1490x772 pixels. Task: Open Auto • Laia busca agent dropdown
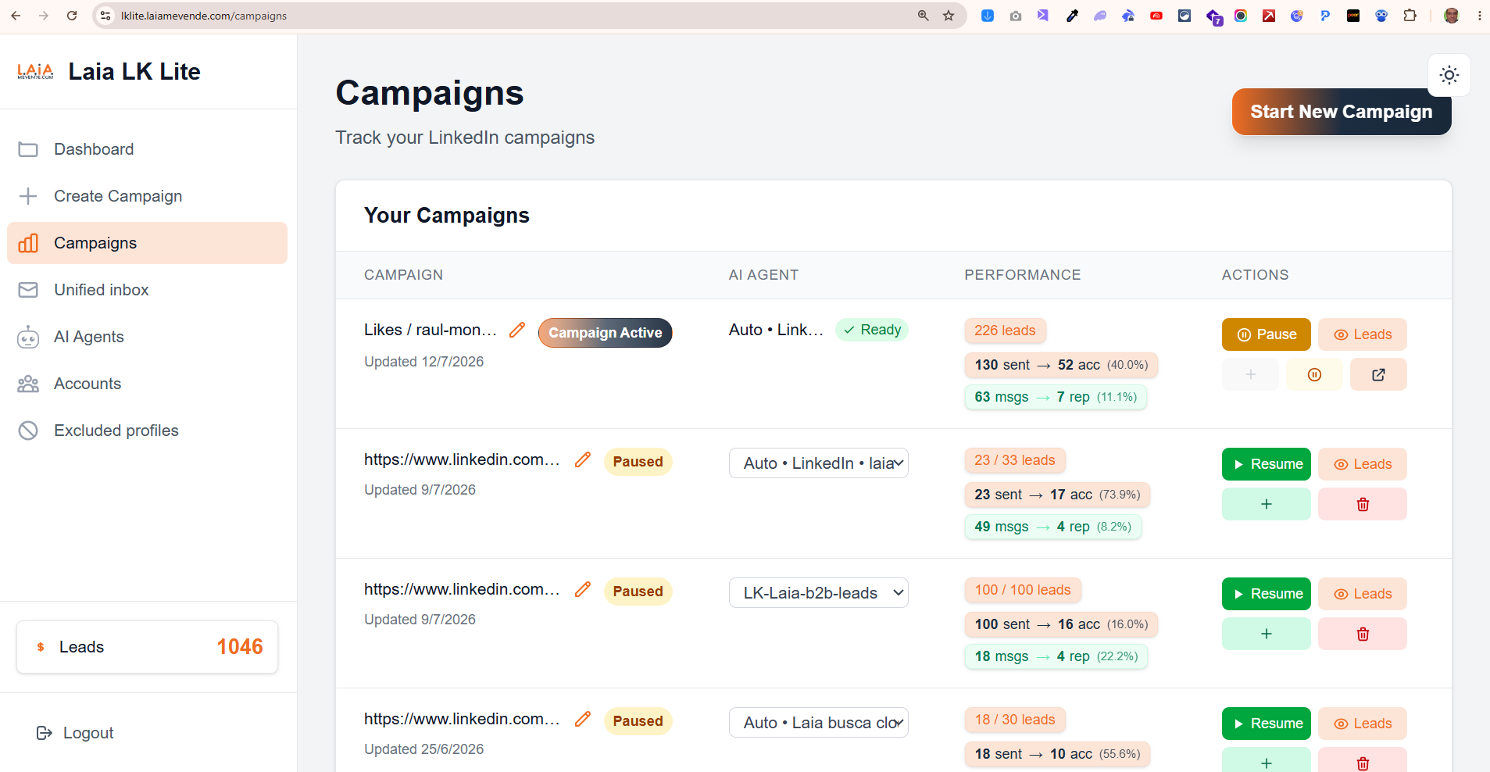(819, 723)
